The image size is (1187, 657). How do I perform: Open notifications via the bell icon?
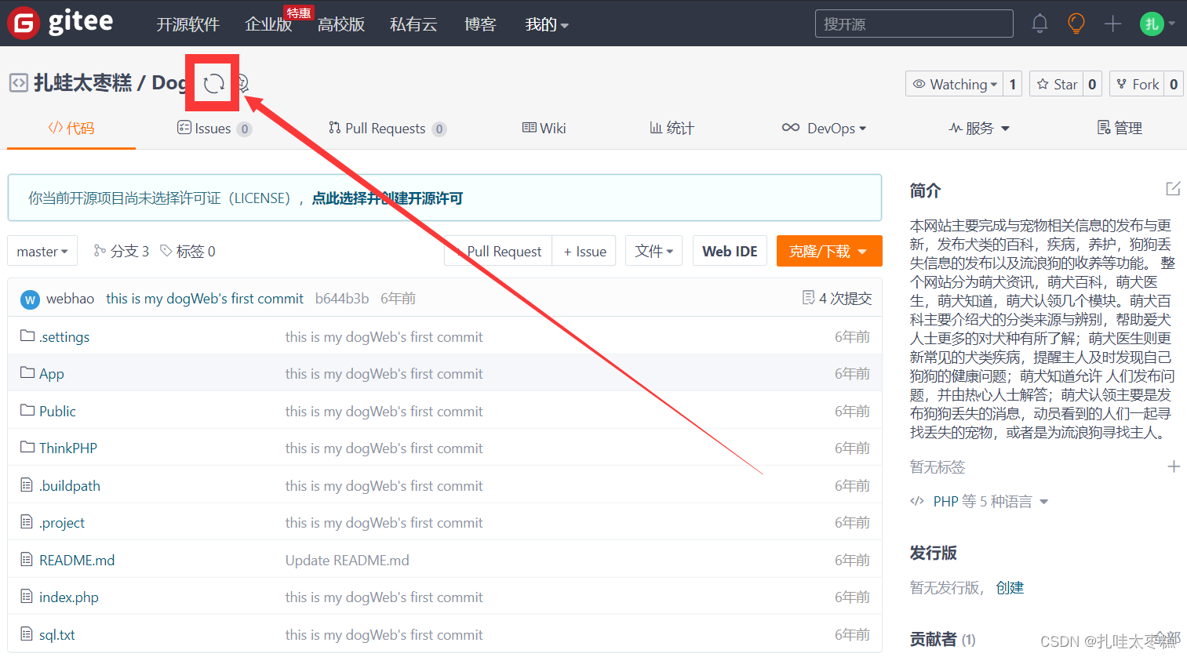pos(1040,24)
